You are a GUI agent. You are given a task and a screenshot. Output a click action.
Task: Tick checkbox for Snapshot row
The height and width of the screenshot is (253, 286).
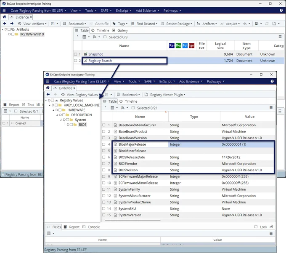76,54
